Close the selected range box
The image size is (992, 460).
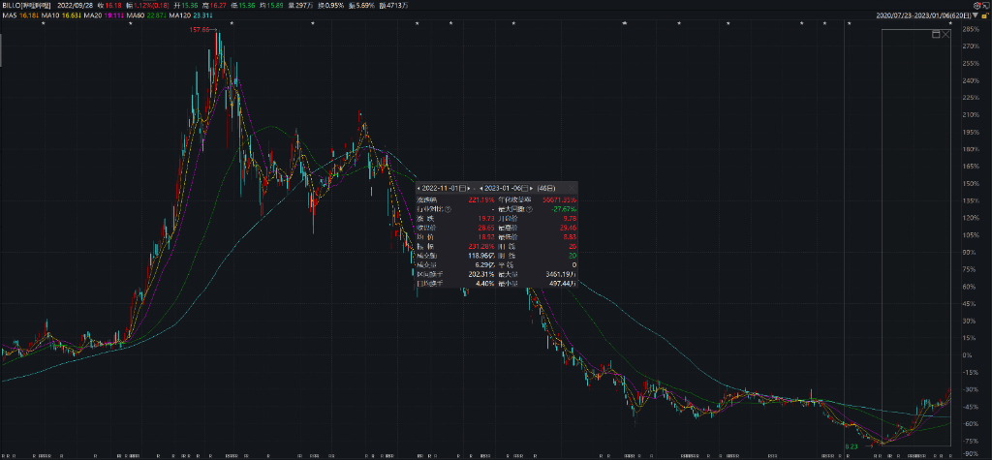tap(945, 35)
